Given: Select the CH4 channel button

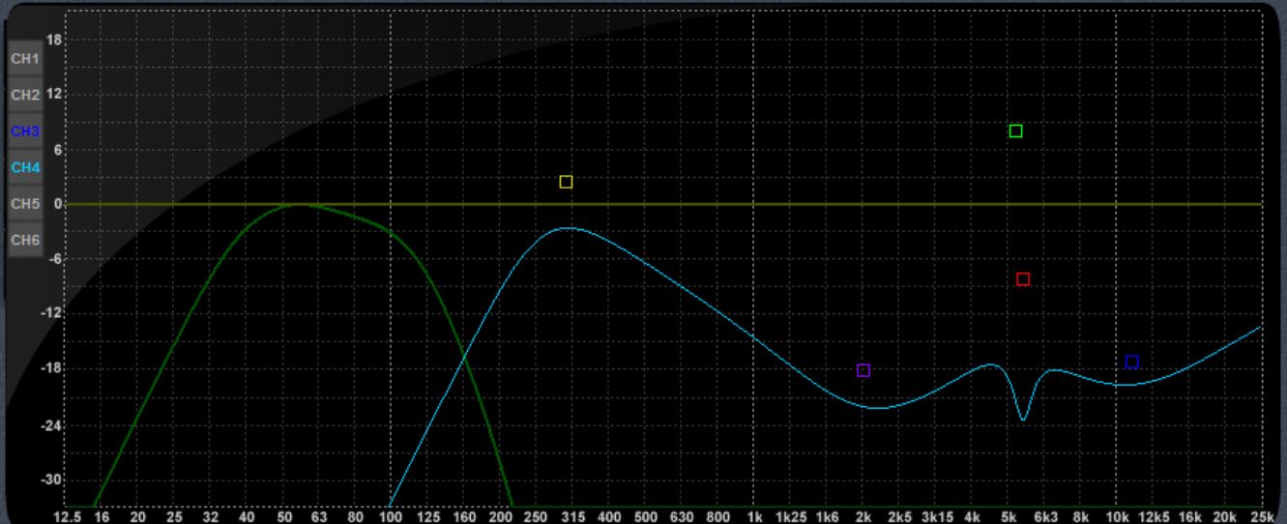Looking at the screenshot, I should 25,166.
